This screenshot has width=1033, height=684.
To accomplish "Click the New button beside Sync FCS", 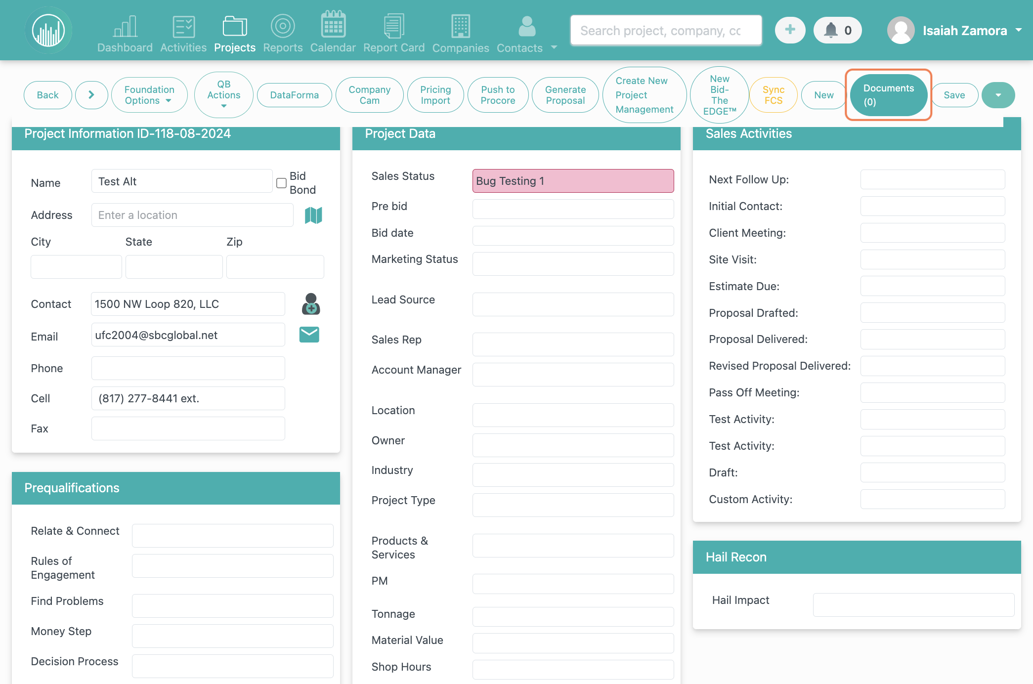I will pos(824,95).
